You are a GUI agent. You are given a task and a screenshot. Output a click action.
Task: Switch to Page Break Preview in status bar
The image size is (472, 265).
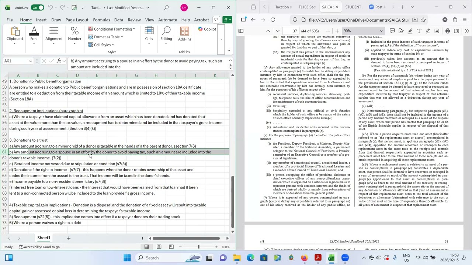171,247
